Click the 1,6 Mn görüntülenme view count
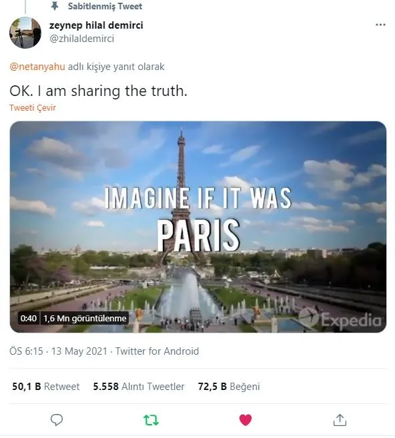The width and height of the screenshot is (395, 438). [x=85, y=318]
